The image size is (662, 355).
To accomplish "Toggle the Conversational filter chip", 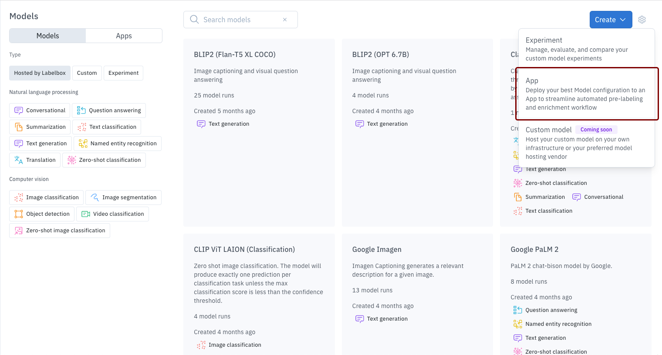I will click(40, 111).
